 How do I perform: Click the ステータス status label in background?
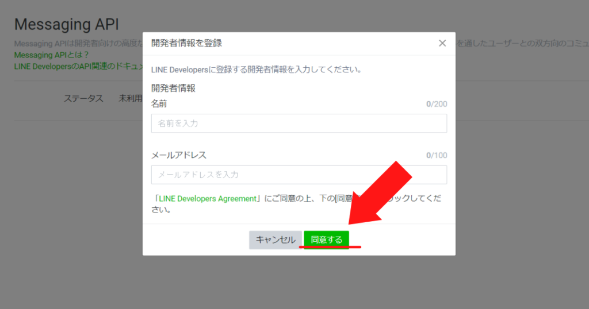tap(83, 99)
